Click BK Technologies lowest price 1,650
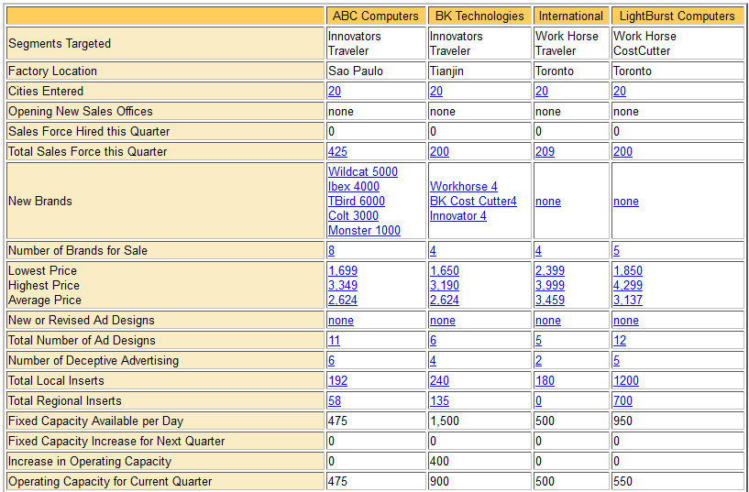The image size is (749, 492). click(x=445, y=270)
